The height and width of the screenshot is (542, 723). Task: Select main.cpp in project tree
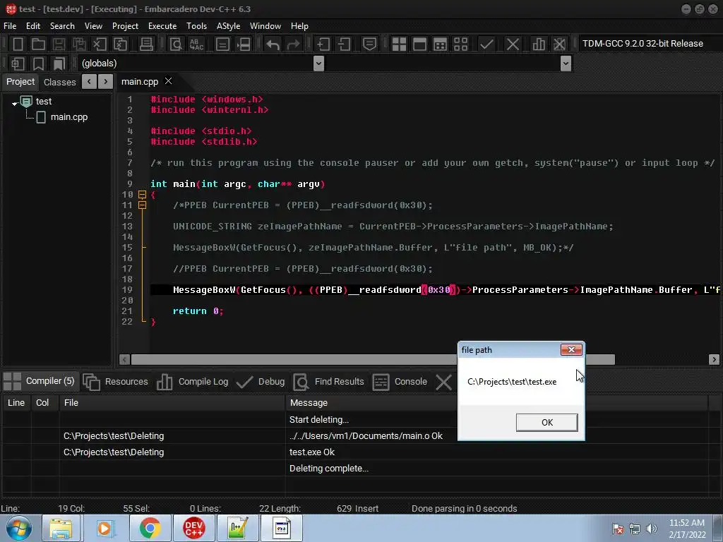click(68, 117)
